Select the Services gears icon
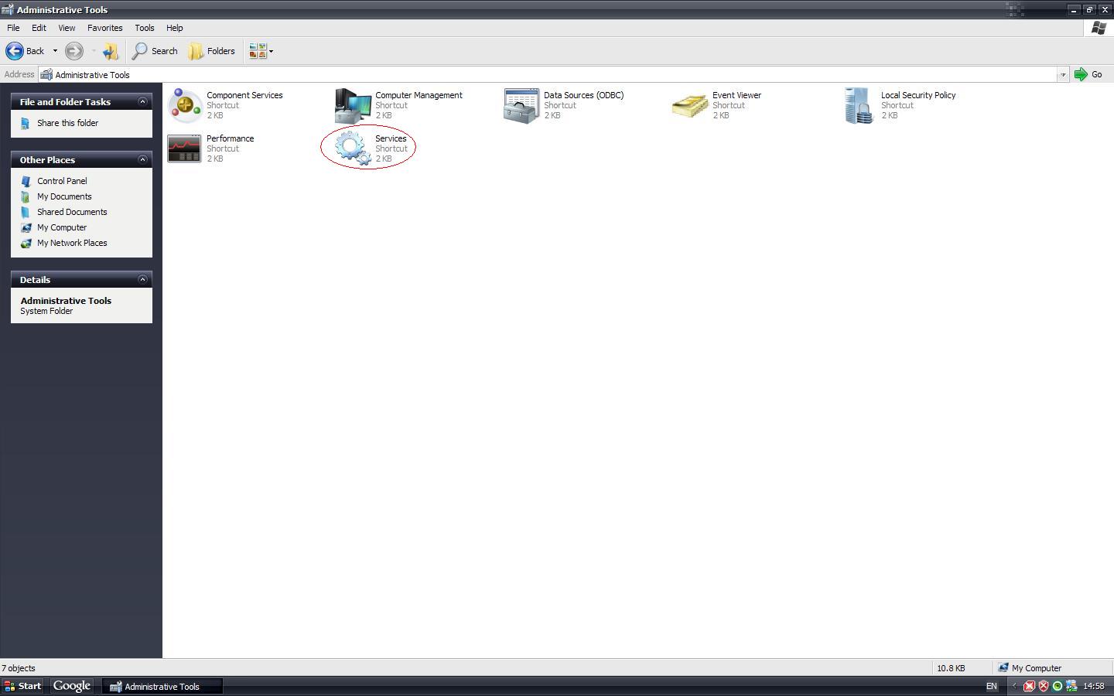The image size is (1114, 696). [x=353, y=148]
